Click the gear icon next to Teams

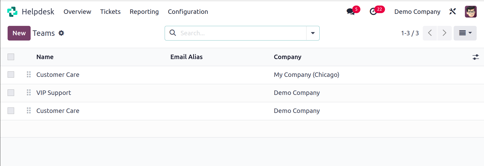pos(61,33)
